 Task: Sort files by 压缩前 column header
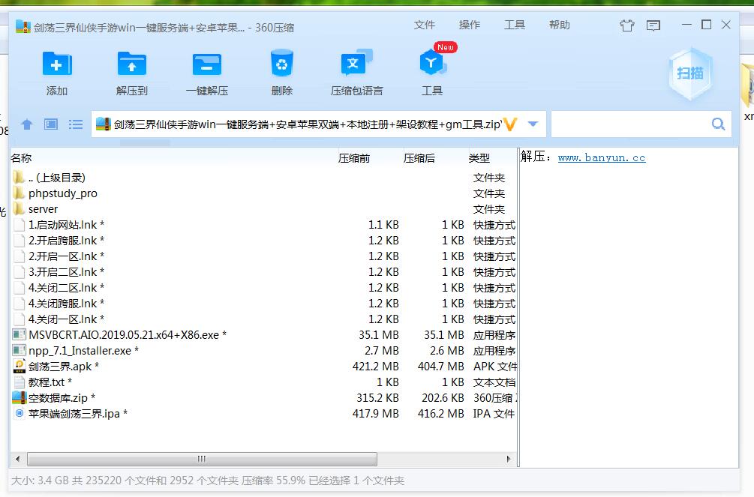(x=354, y=158)
